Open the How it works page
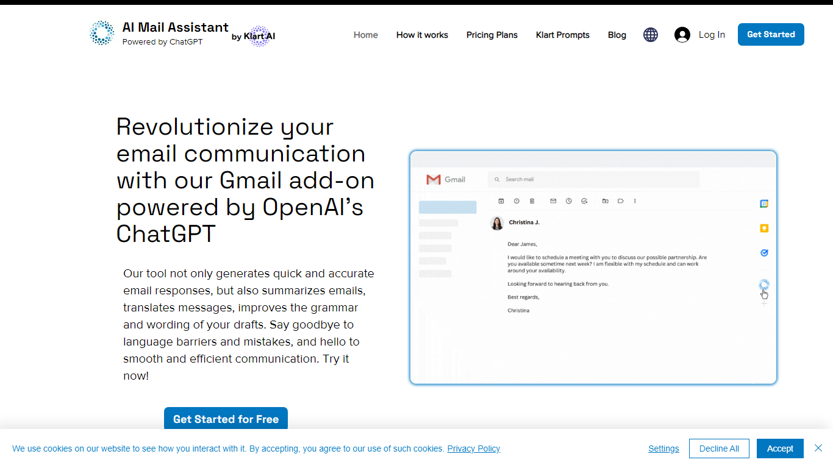This screenshot has height=468, width=833. click(422, 35)
